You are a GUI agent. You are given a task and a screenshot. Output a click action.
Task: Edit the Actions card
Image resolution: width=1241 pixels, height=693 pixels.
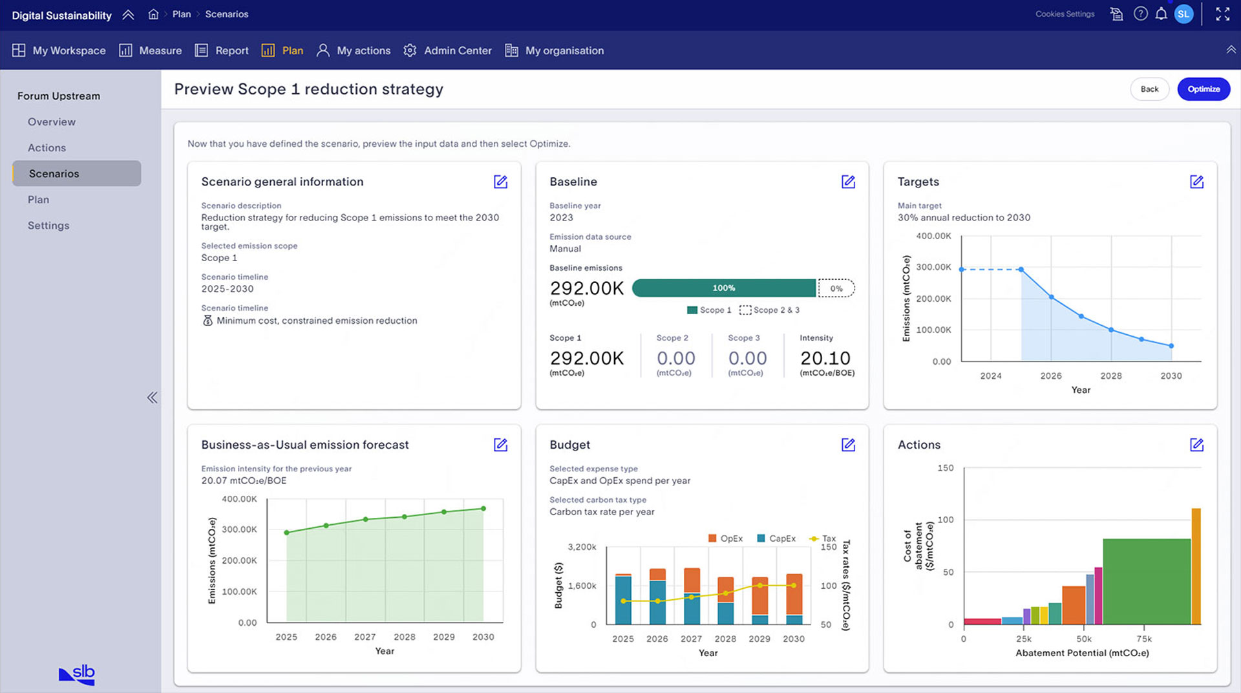1196,445
